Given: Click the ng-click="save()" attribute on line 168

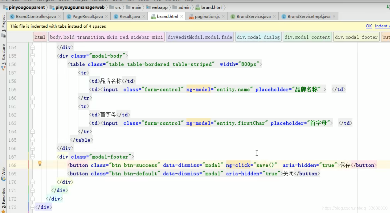Looking at the screenshot, I should [x=252, y=165].
